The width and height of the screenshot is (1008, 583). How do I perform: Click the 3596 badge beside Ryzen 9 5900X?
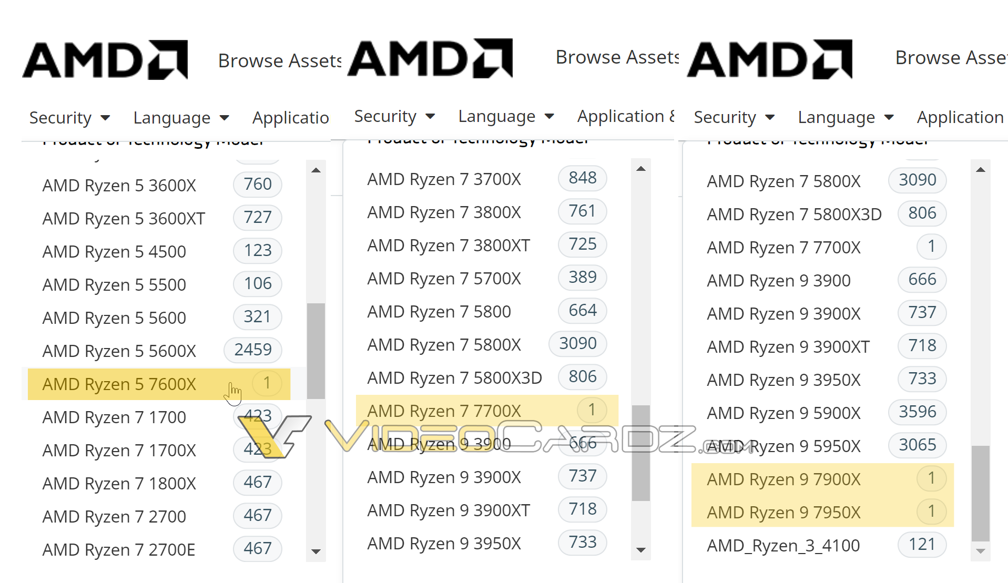917,412
